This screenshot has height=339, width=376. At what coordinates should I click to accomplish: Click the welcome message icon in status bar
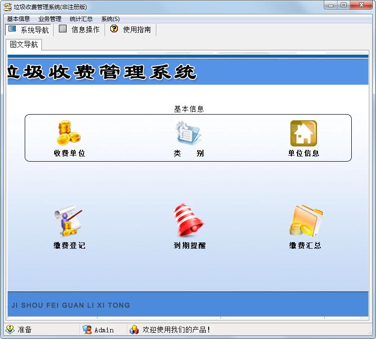click(135, 329)
